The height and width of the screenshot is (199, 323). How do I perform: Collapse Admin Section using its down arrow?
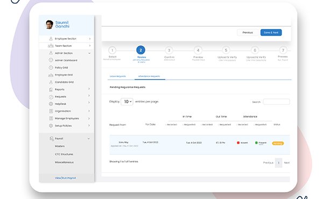pos(89,53)
